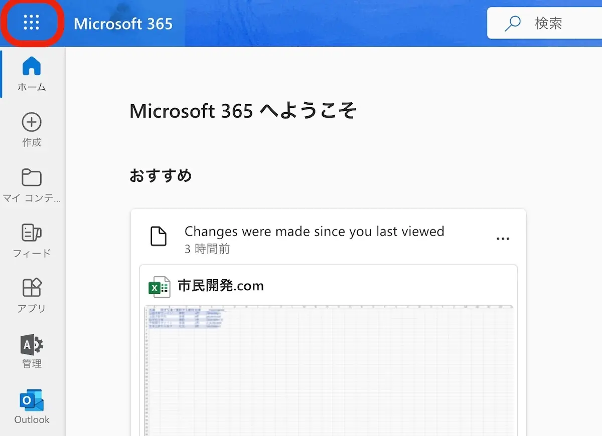
Task: Click the 3 時間前 timestamp on card
Action: (x=207, y=249)
